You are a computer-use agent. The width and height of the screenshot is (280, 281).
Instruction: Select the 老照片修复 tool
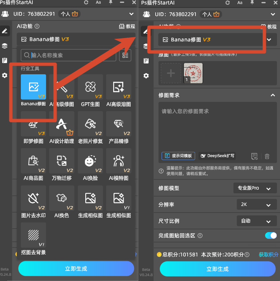point(90,124)
